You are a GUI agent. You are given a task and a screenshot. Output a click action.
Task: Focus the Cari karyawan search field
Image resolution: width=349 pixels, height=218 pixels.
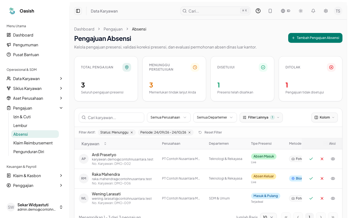click(x=112, y=117)
